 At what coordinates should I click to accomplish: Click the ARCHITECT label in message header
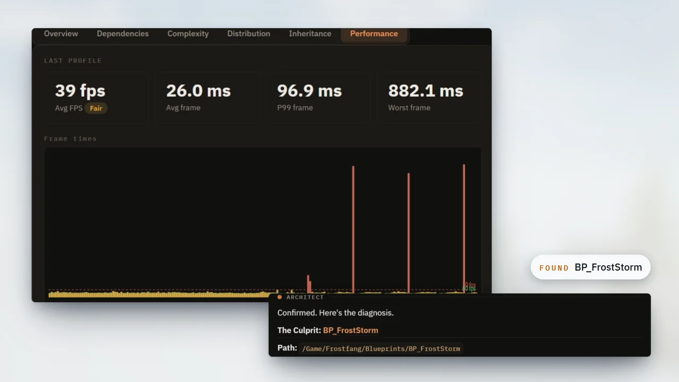tap(305, 297)
